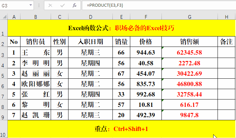Viewport: 236px width, 138px height.
Task: Select row 10 header
Action: point(4,129)
